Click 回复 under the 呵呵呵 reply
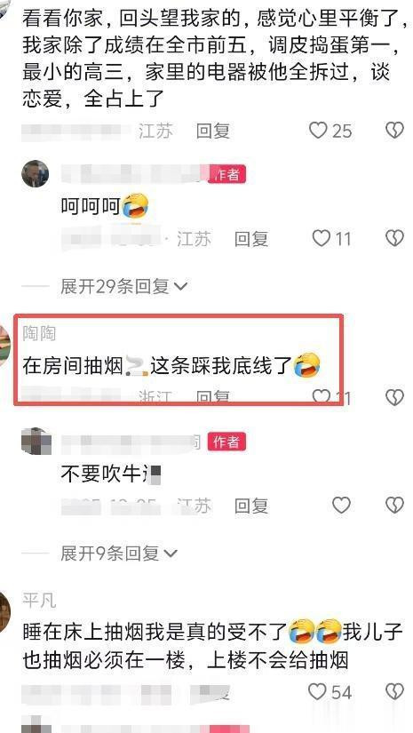413x733 pixels. (x=251, y=239)
